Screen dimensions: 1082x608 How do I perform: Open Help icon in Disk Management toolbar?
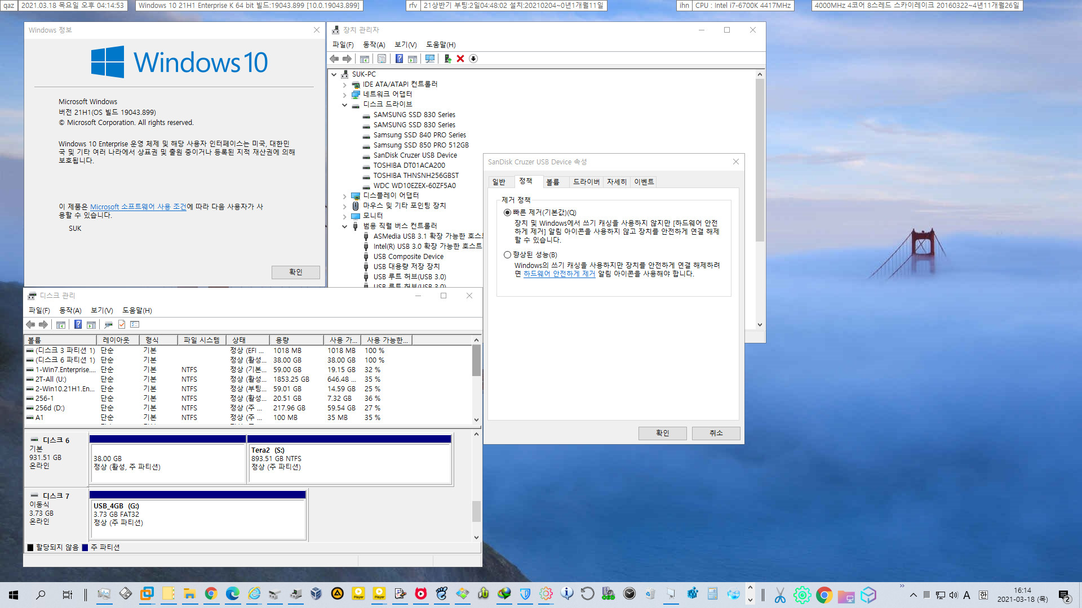[x=78, y=324]
